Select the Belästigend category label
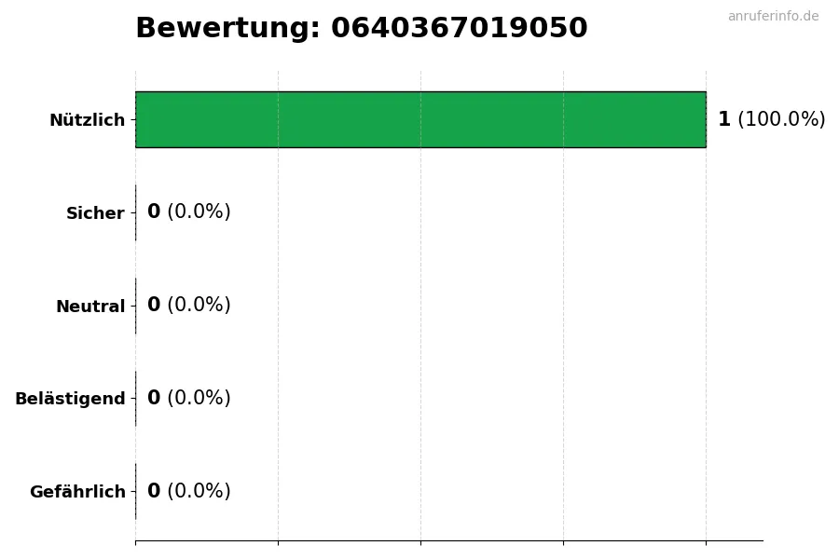The width and height of the screenshot is (839, 559). point(70,399)
